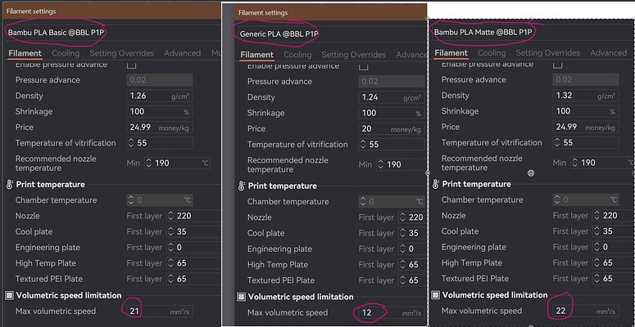Viewport: 635px width, 327px height.
Task: Open Setting Overrides tab in Bambu PLA Basic panel
Action: click(122, 53)
